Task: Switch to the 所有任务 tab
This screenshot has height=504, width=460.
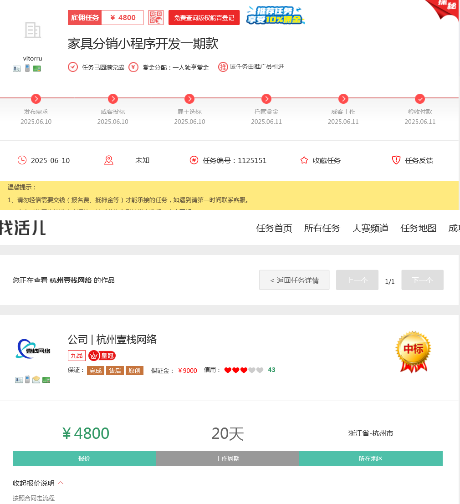Action: pyautogui.click(x=322, y=228)
